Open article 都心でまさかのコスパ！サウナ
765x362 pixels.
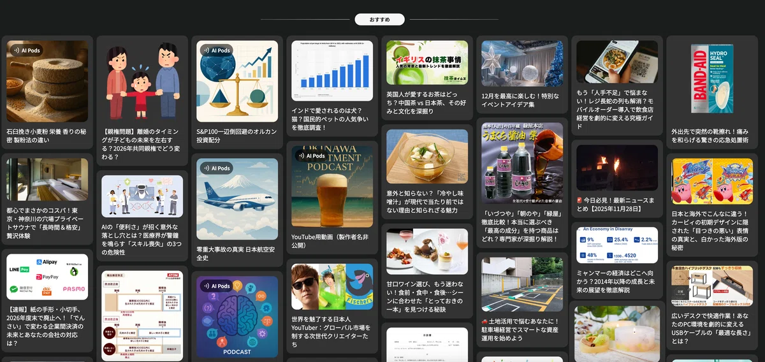47,222
